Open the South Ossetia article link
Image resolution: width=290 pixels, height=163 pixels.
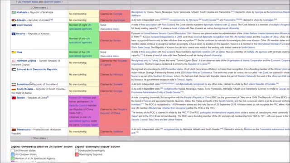[25, 89]
